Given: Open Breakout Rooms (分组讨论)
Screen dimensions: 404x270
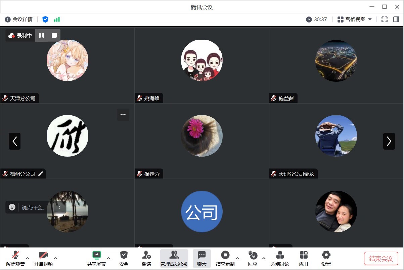Looking at the screenshot, I should pyautogui.click(x=280, y=258).
